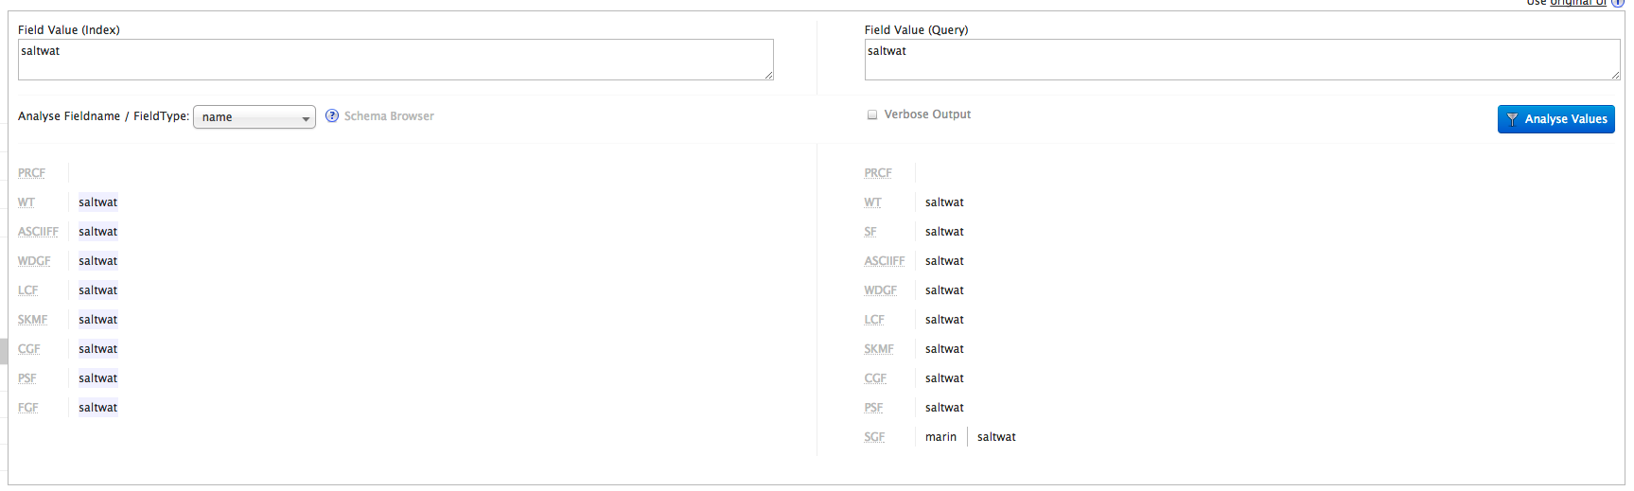Focus the Field Value (Query) text area
Screen dimensions: 1634x491
click(x=1241, y=60)
